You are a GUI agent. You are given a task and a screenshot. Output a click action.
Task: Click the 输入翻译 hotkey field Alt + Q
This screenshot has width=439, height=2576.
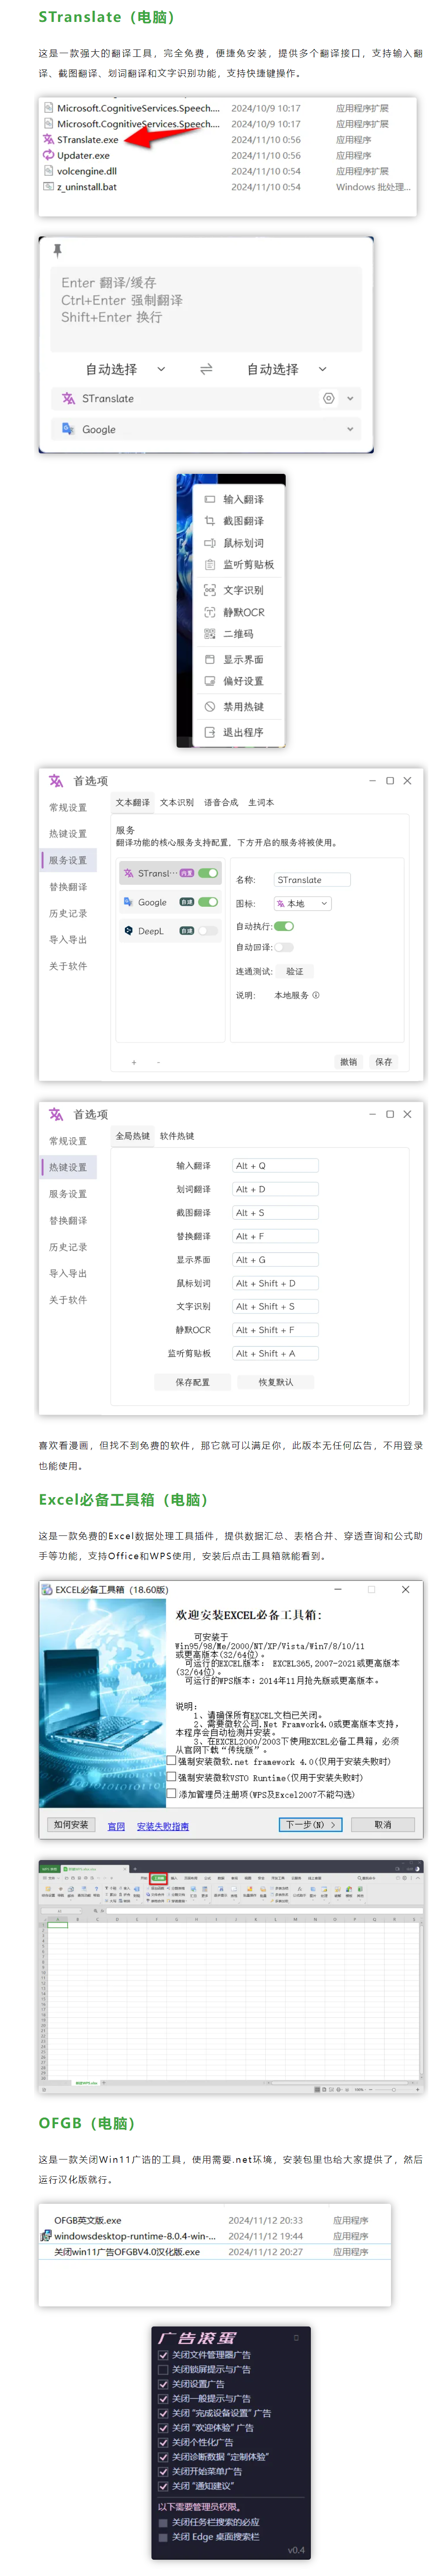(x=275, y=1165)
